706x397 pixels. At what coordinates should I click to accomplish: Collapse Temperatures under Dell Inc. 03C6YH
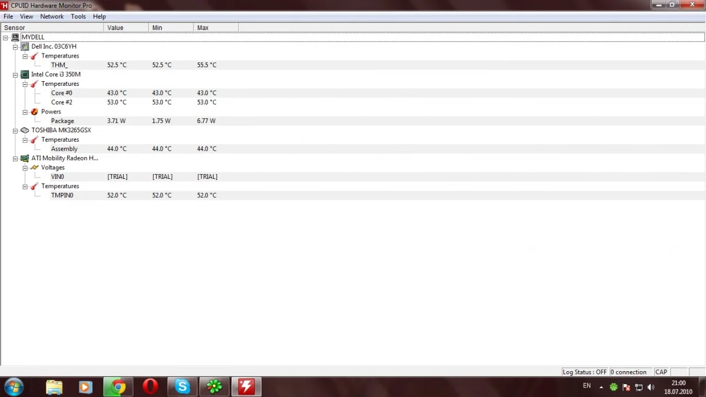coord(25,56)
